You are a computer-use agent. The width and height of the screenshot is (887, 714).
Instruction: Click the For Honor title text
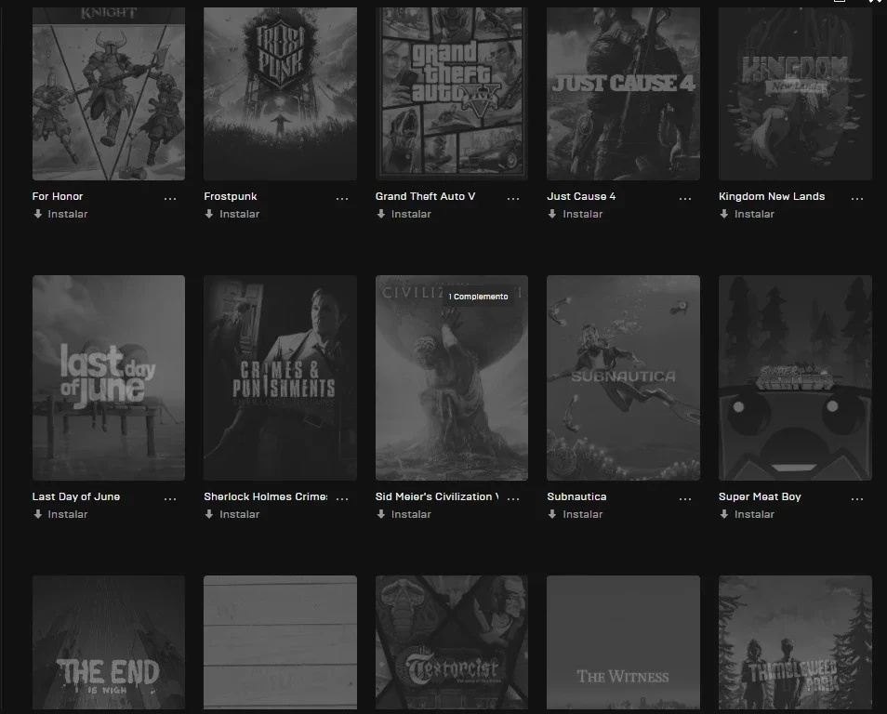coord(58,196)
